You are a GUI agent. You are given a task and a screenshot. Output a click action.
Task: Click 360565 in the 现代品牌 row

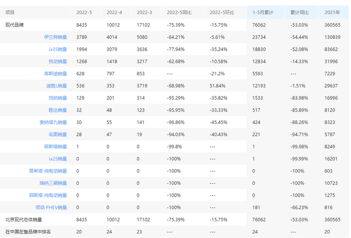pyautogui.click(x=332, y=25)
